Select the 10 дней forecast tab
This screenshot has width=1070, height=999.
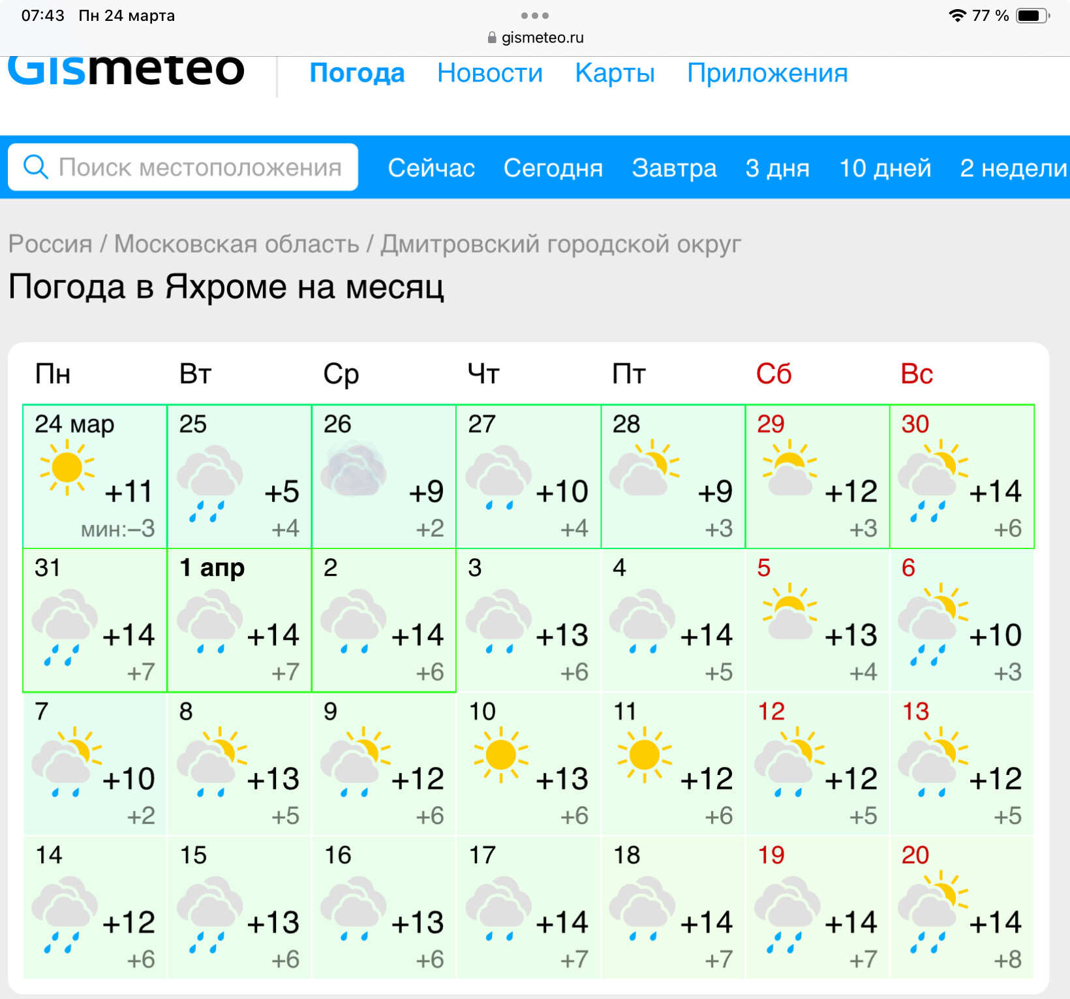[885, 168]
